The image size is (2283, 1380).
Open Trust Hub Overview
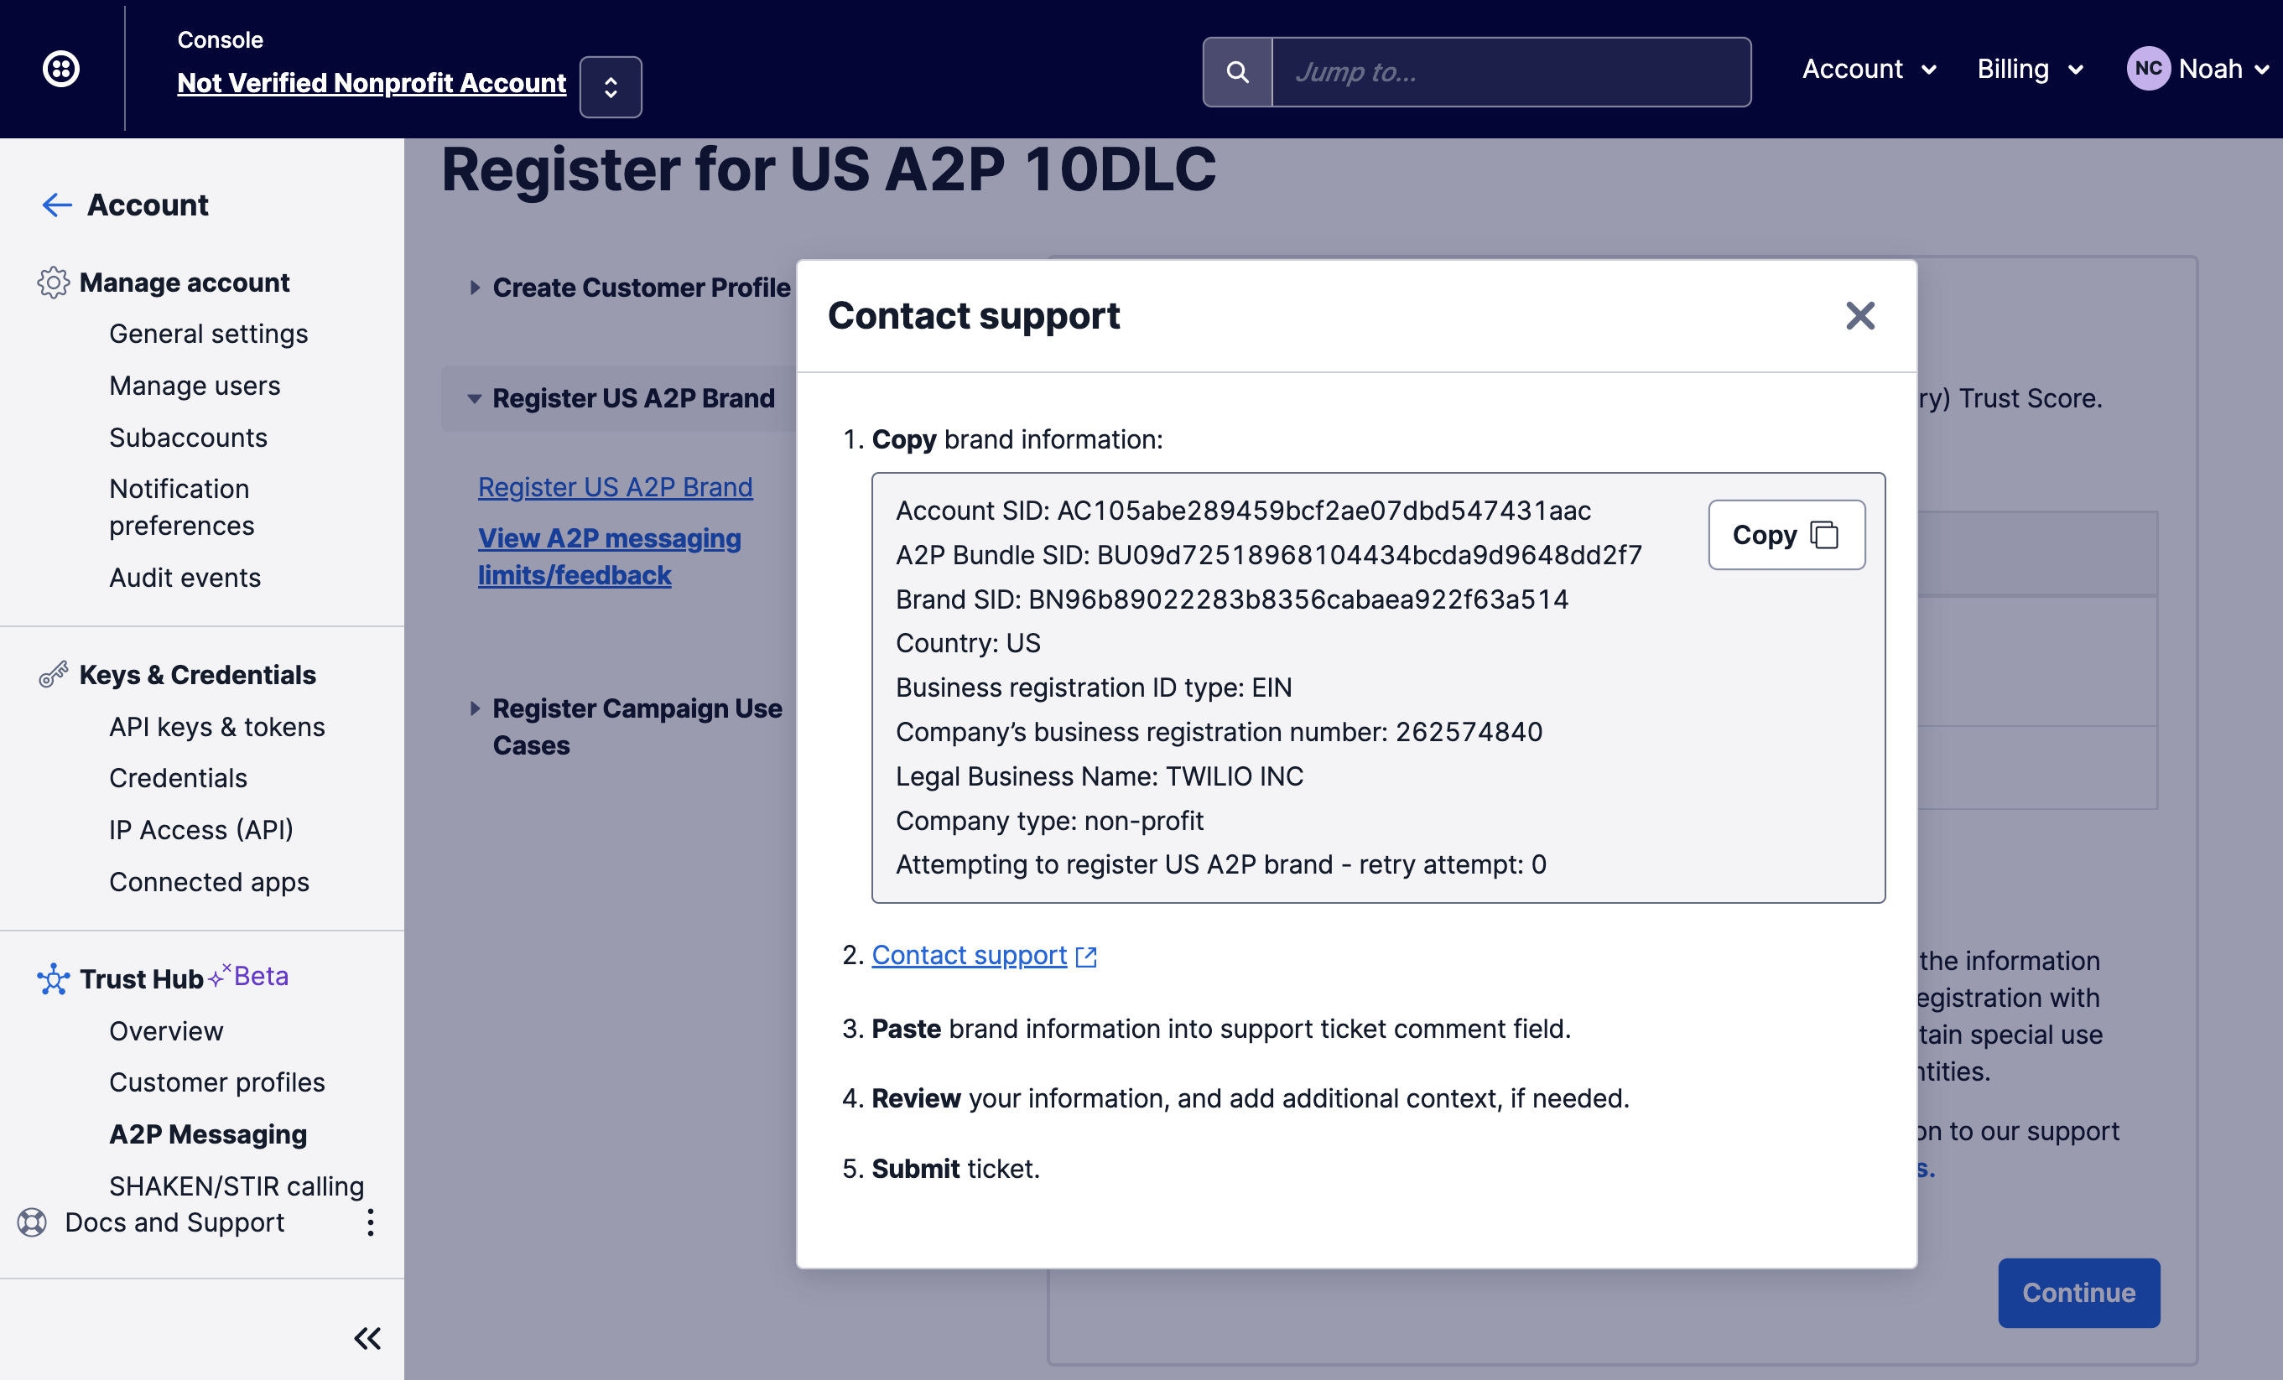click(x=166, y=1031)
